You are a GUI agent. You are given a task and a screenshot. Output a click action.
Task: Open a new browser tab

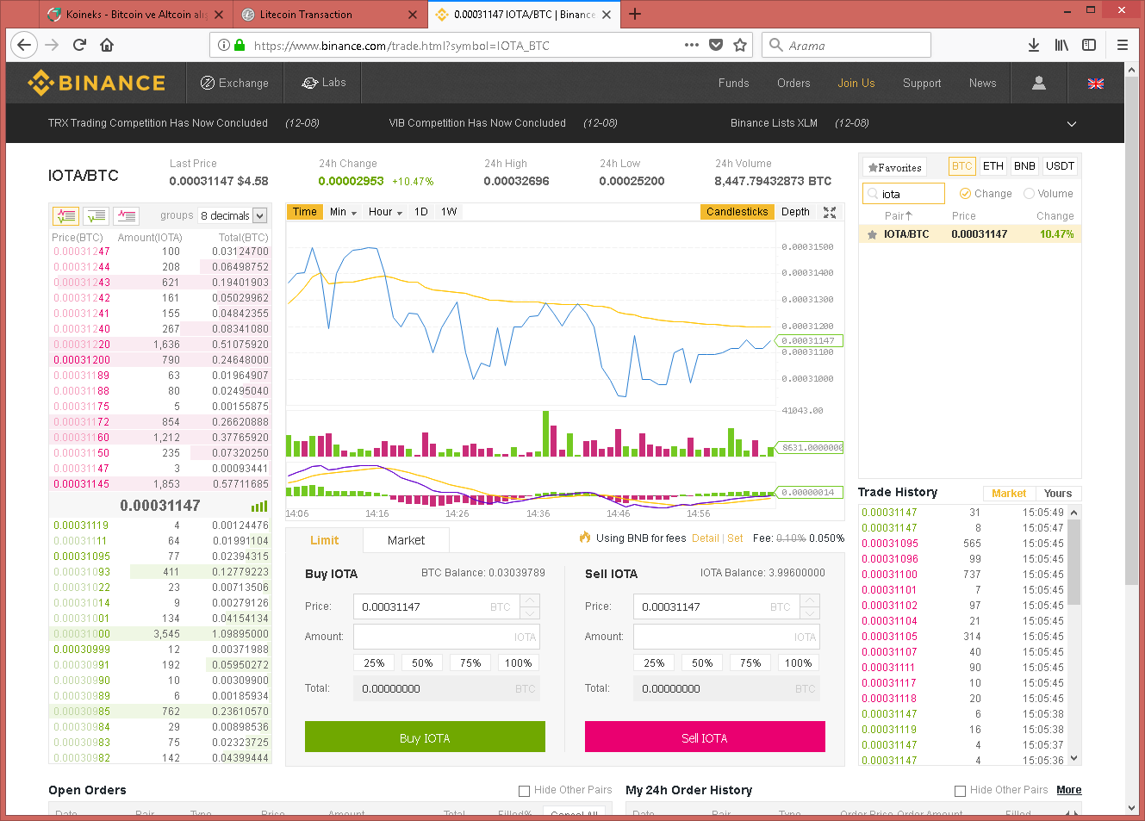pos(635,14)
